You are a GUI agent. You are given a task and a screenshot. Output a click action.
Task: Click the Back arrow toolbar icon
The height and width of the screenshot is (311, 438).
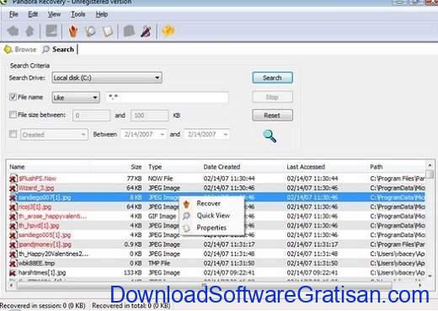[13, 31]
